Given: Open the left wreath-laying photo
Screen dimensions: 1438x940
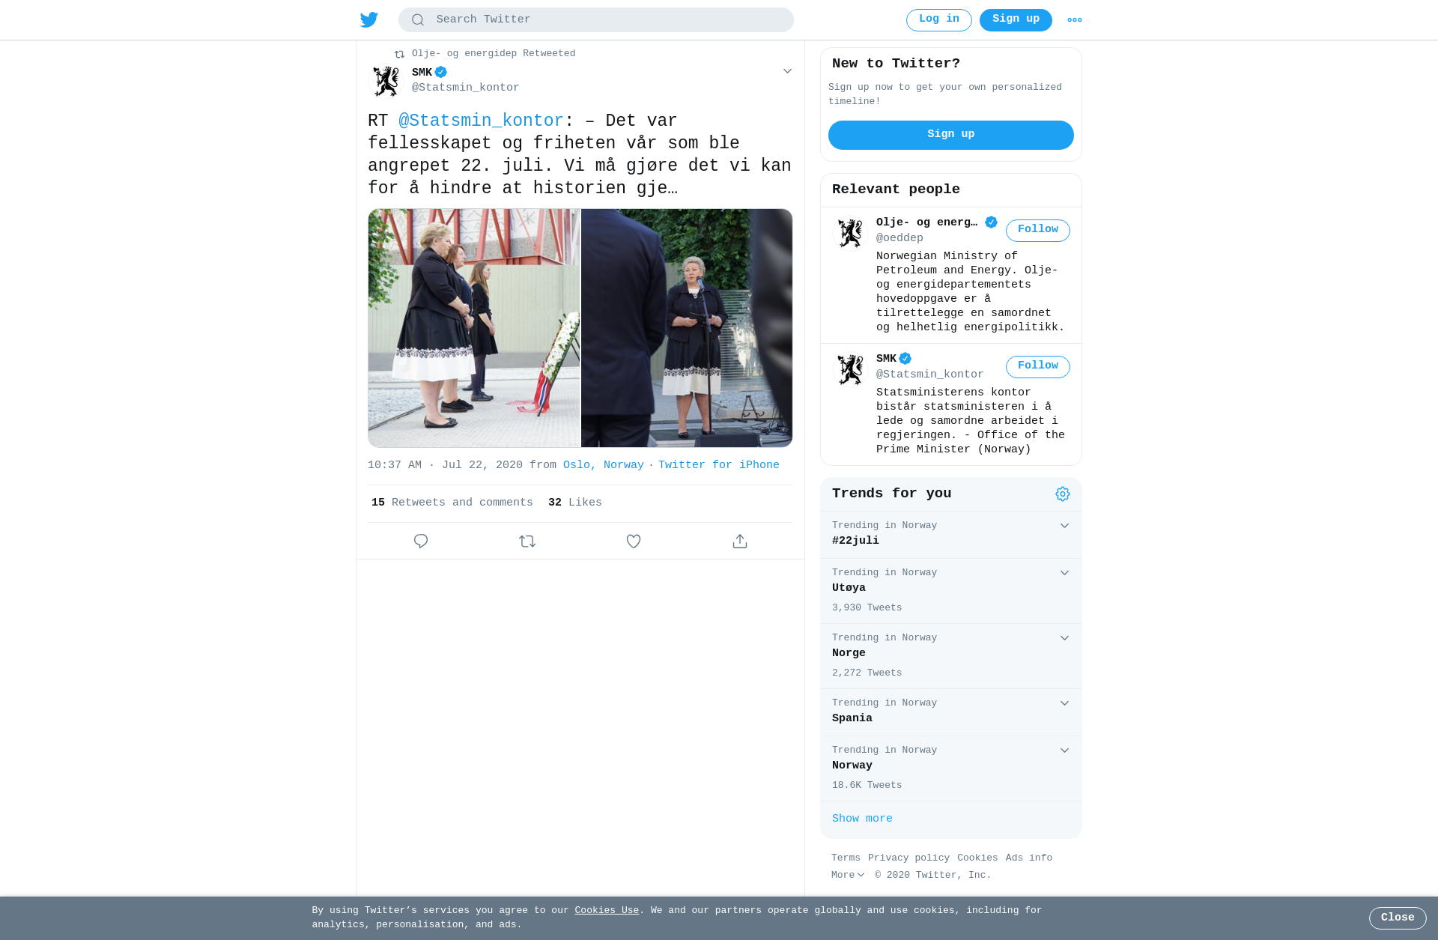Looking at the screenshot, I should pyautogui.click(x=474, y=328).
